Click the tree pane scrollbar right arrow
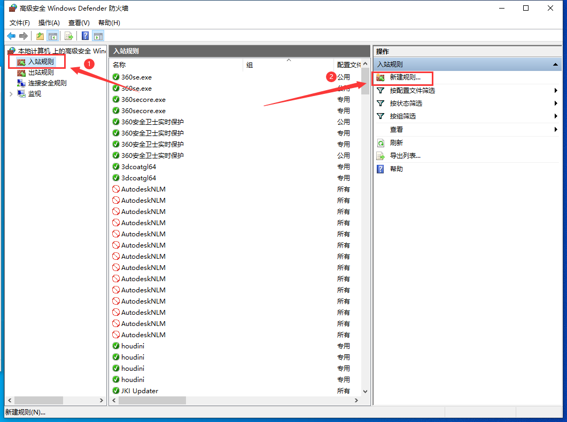 [101, 400]
